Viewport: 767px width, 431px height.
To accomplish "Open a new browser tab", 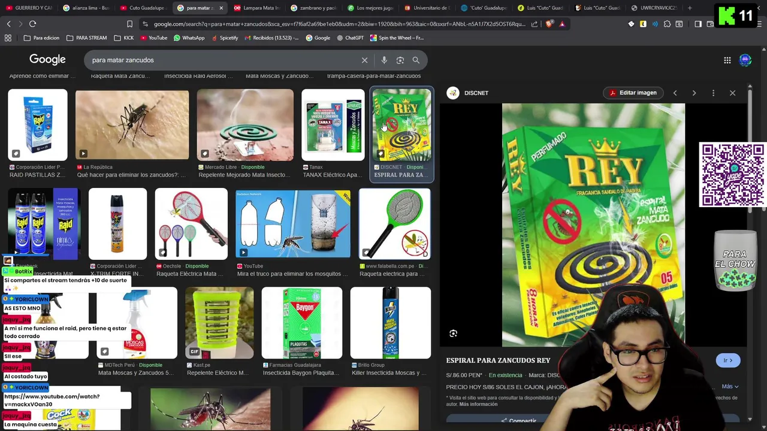I will pyautogui.click(x=690, y=8).
